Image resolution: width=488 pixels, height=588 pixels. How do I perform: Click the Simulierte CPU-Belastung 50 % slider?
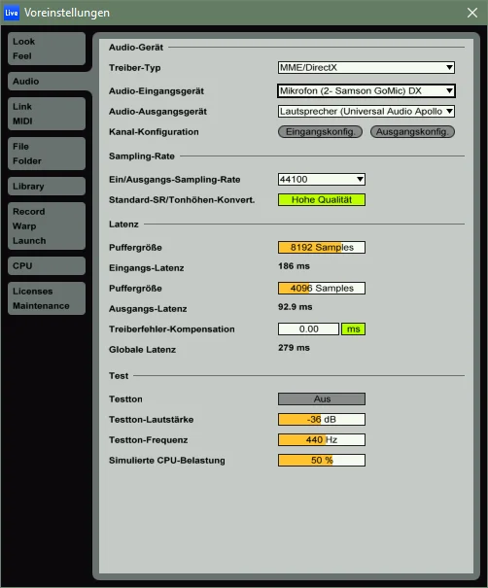tap(322, 461)
